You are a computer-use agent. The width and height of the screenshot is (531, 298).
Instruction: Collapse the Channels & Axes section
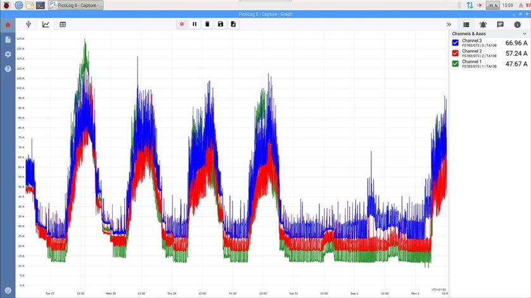523,34
